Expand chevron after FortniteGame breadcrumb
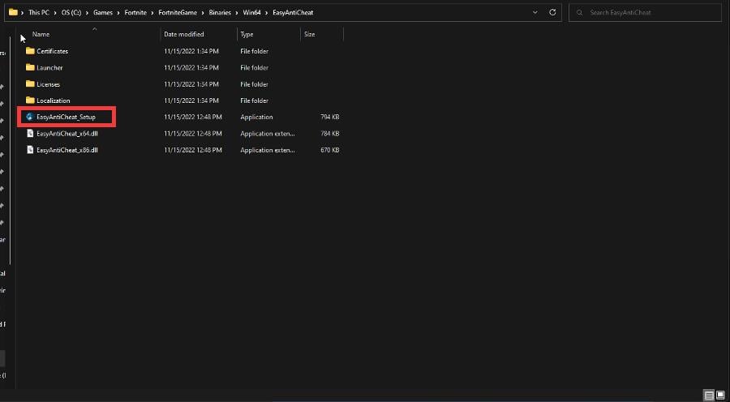Image resolution: width=730 pixels, height=402 pixels. pyautogui.click(x=203, y=13)
